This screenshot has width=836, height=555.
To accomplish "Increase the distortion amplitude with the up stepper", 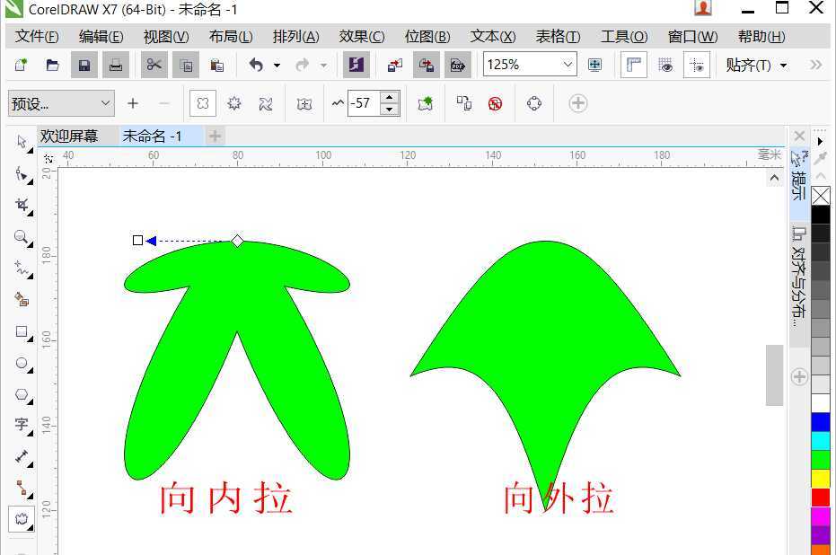I will [389, 98].
